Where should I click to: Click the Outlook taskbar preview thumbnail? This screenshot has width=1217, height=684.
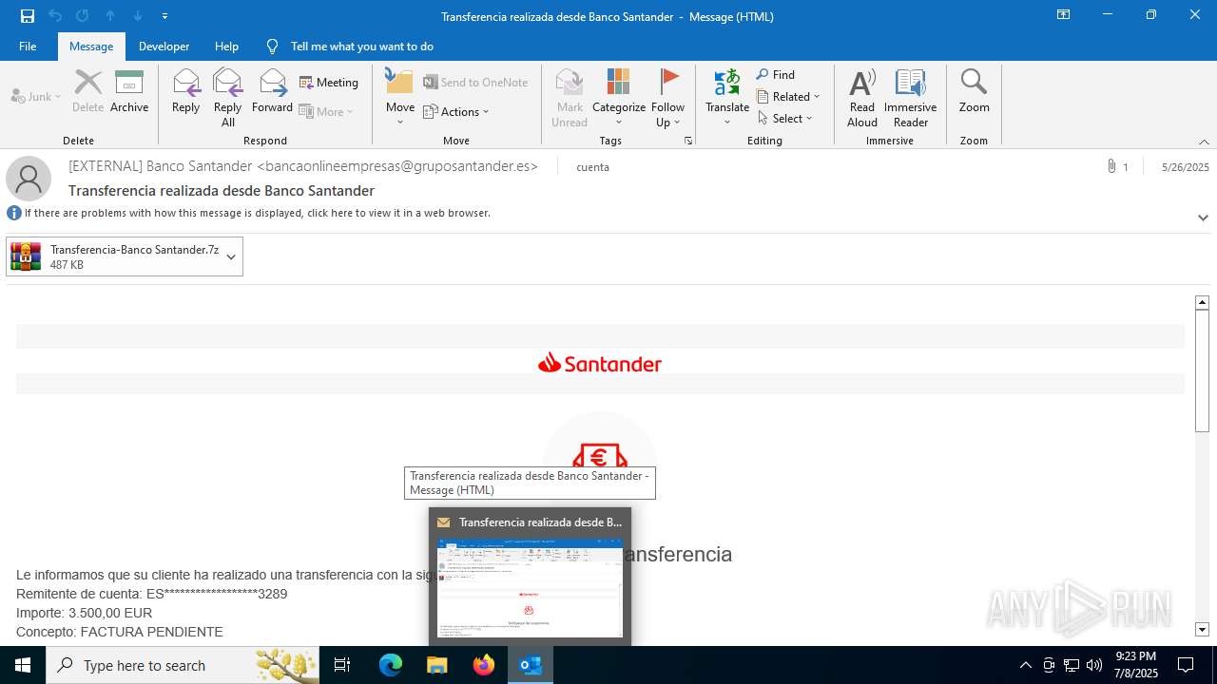(530, 588)
